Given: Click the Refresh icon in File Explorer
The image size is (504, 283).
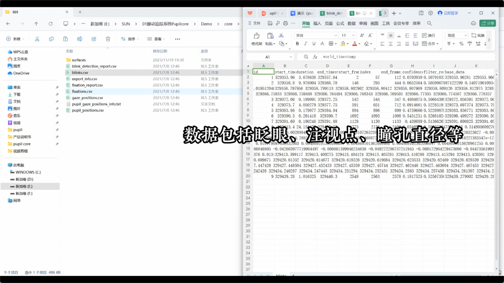Looking at the screenshot, I should coord(50,24).
